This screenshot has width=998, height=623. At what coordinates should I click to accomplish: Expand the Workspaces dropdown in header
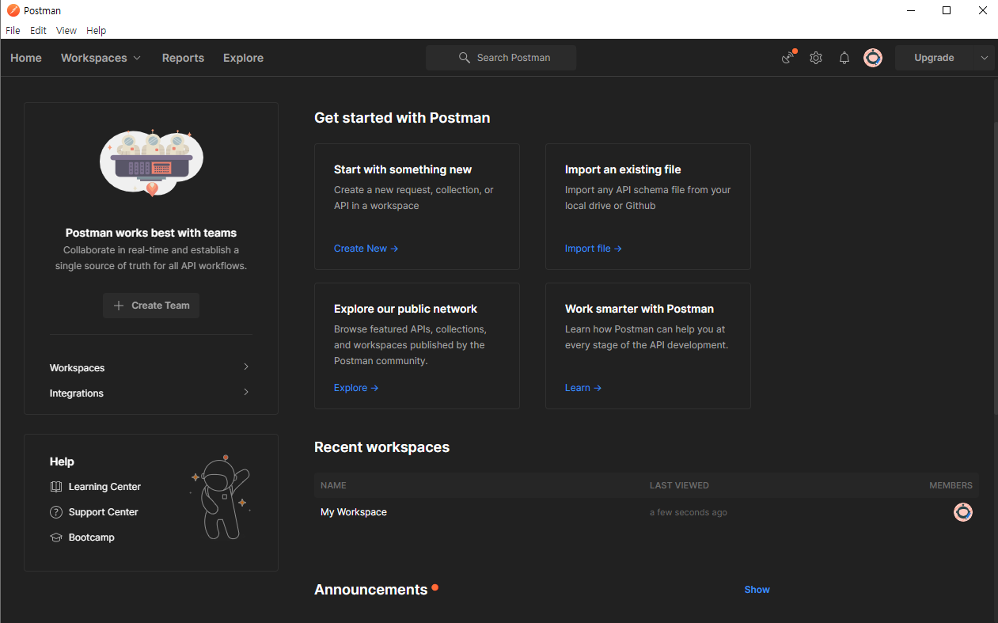pyautogui.click(x=137, y=58)
